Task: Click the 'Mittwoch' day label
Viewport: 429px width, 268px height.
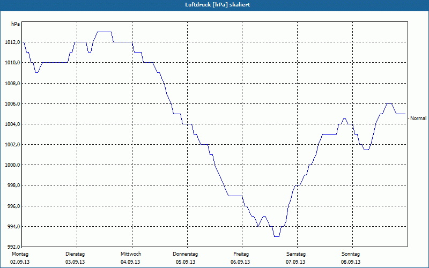Action: (x=131, y=254)
